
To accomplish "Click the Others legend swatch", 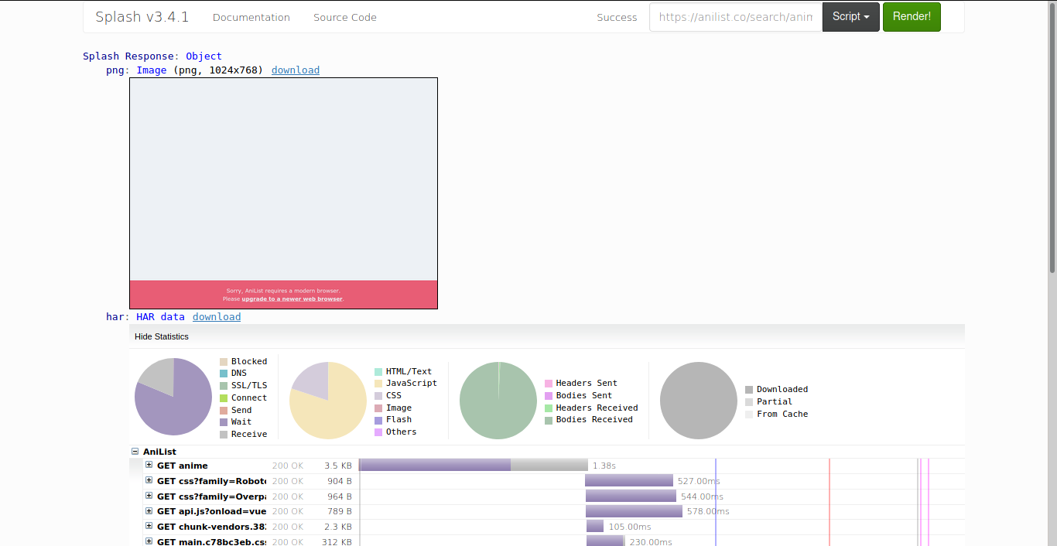I will (378, 432).
